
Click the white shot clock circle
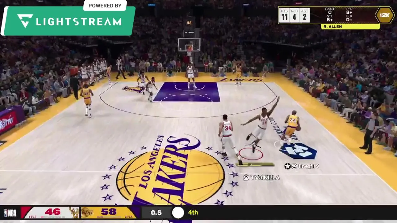[x=178, y=212]
